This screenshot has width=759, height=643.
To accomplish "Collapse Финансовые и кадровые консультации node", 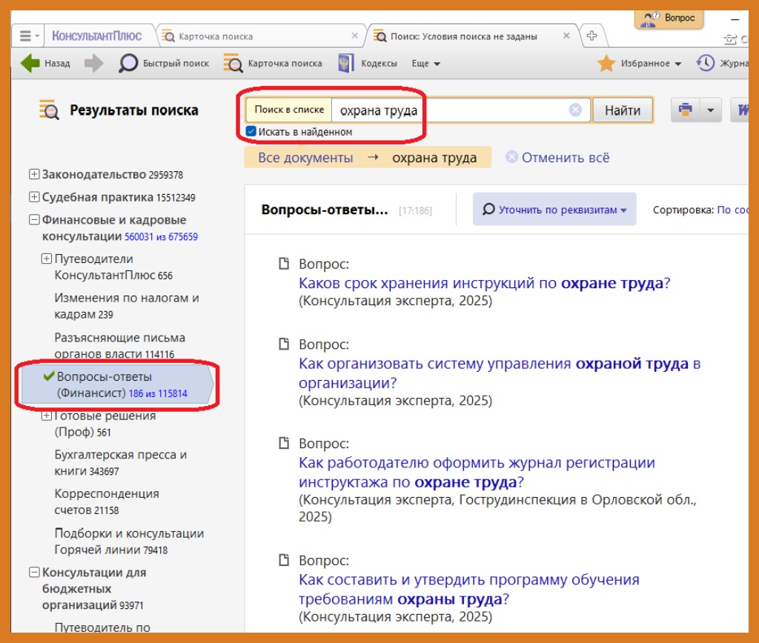I will 34,220.
